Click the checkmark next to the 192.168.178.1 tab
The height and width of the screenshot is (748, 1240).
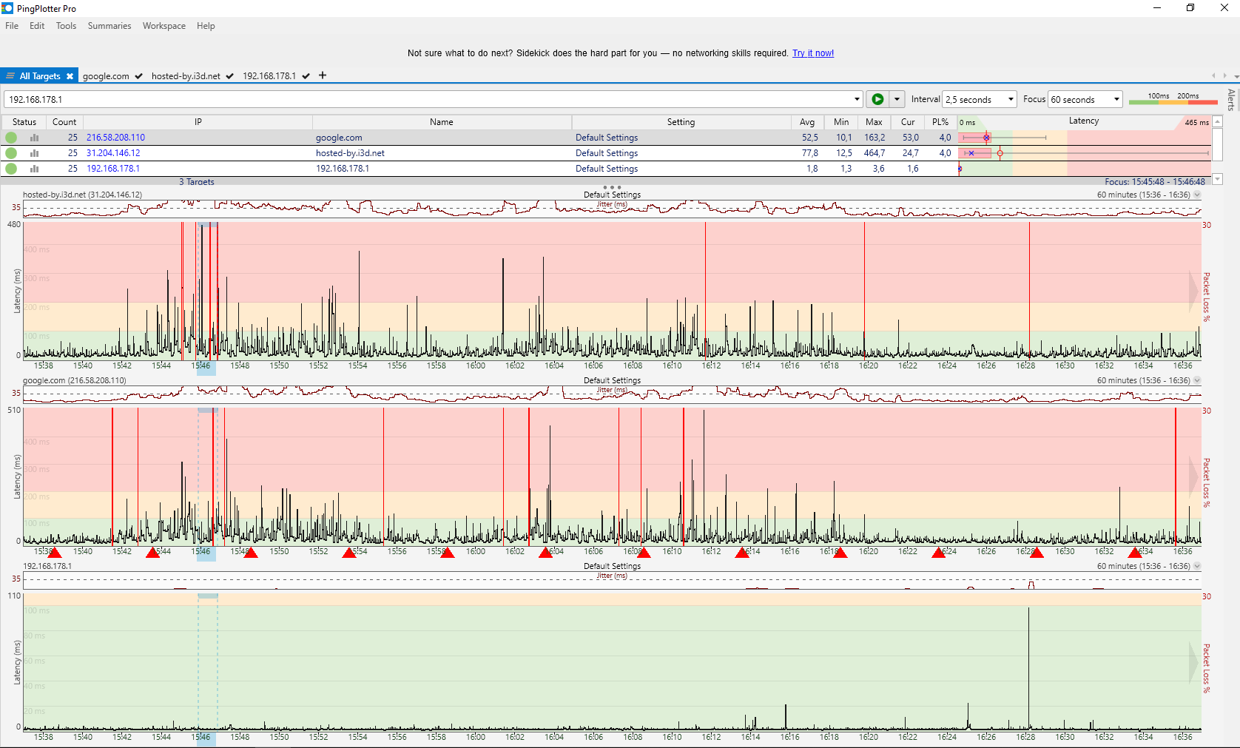306,76
